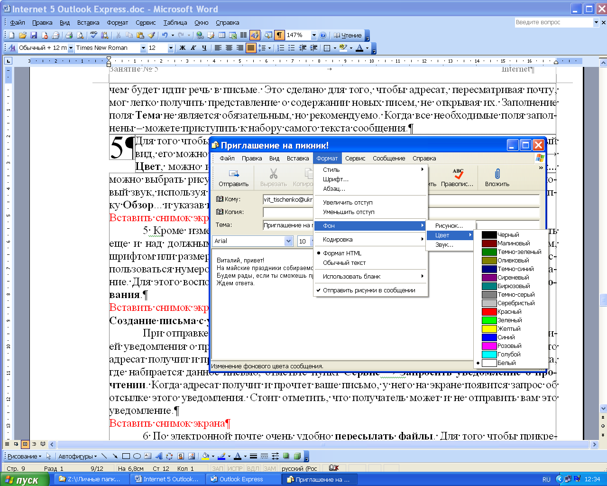Expand the 'Использовать бланк' submenu
Screen dimensions: 607x486
coord(371,276)
